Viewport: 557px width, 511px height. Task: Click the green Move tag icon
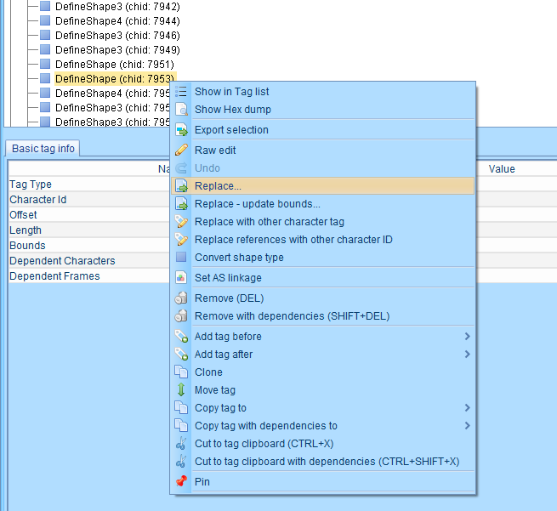pyautogui.click(x=181, y=390)
